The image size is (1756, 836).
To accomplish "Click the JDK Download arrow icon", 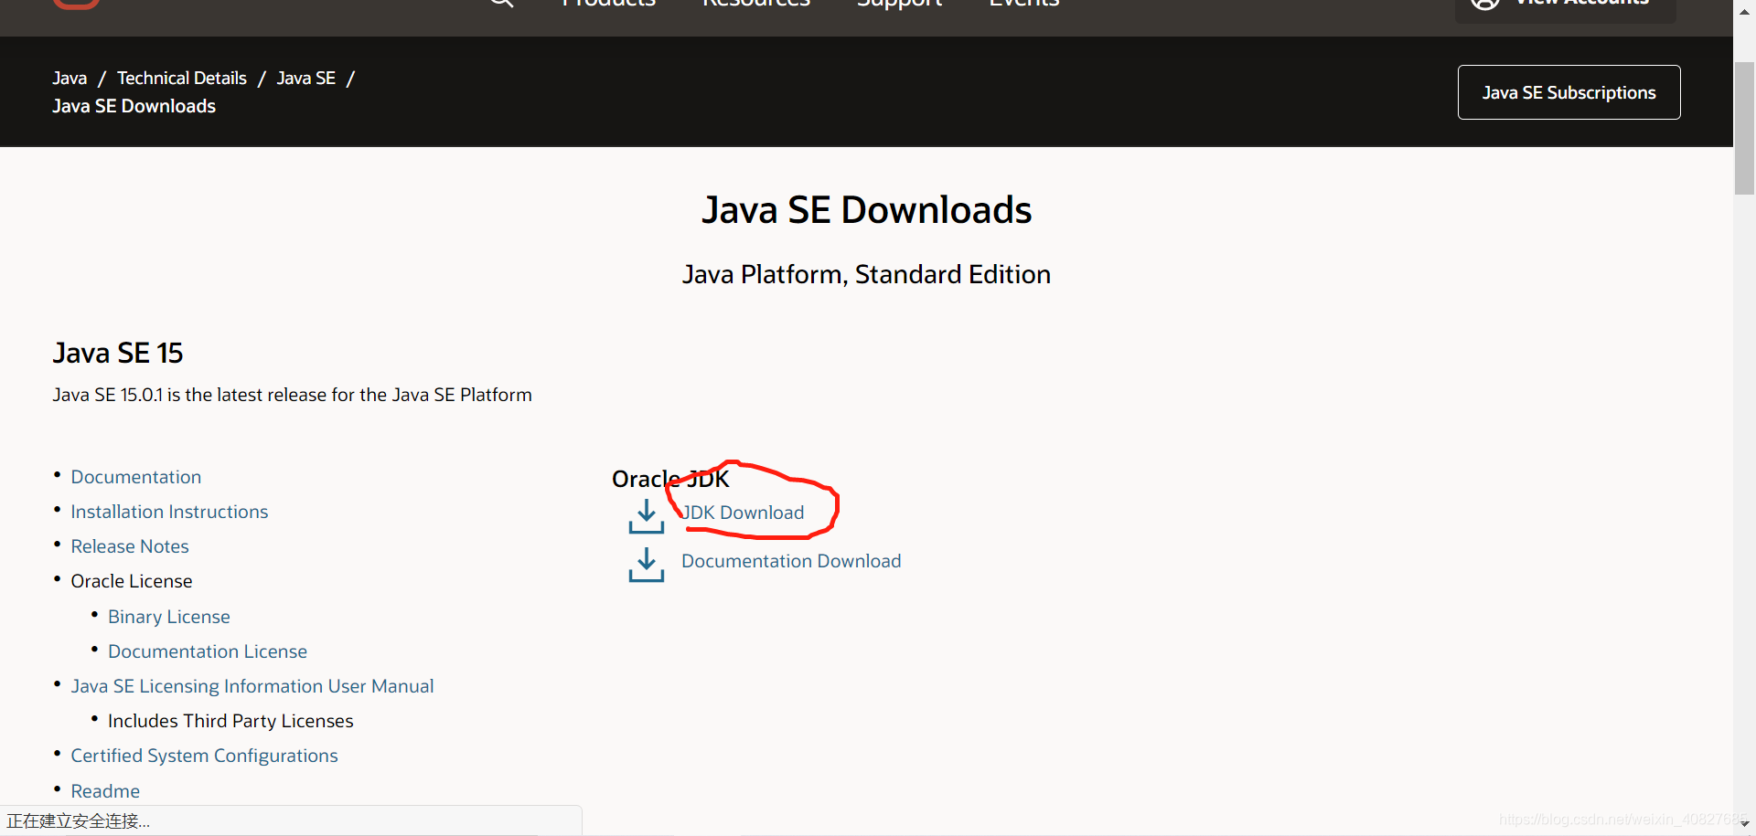I will 646,516.
